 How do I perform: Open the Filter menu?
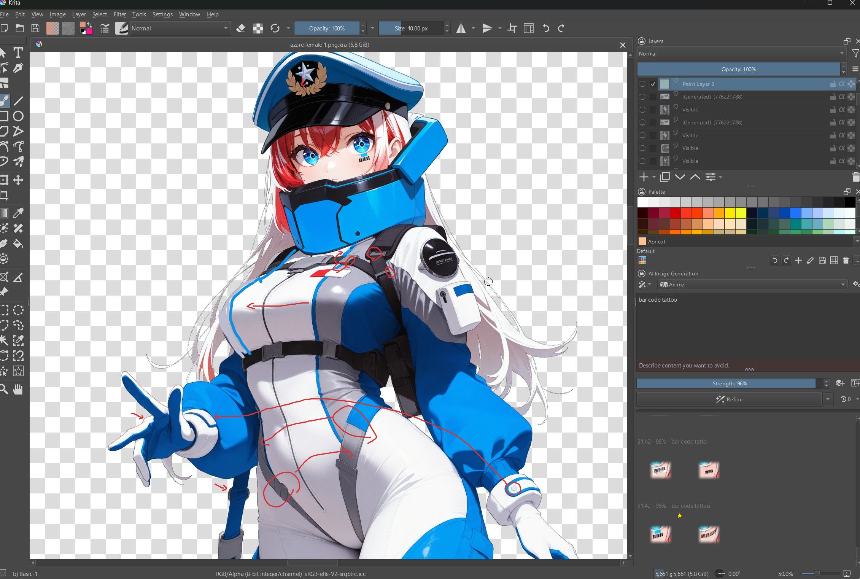click(x=119, y=14)
